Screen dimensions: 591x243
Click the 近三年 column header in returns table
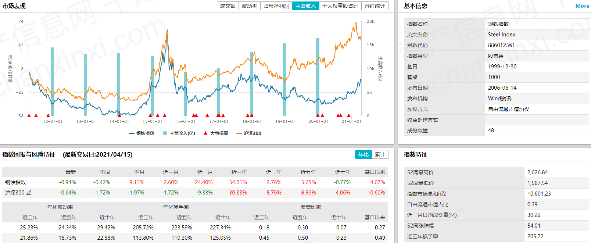pos(274,172)
